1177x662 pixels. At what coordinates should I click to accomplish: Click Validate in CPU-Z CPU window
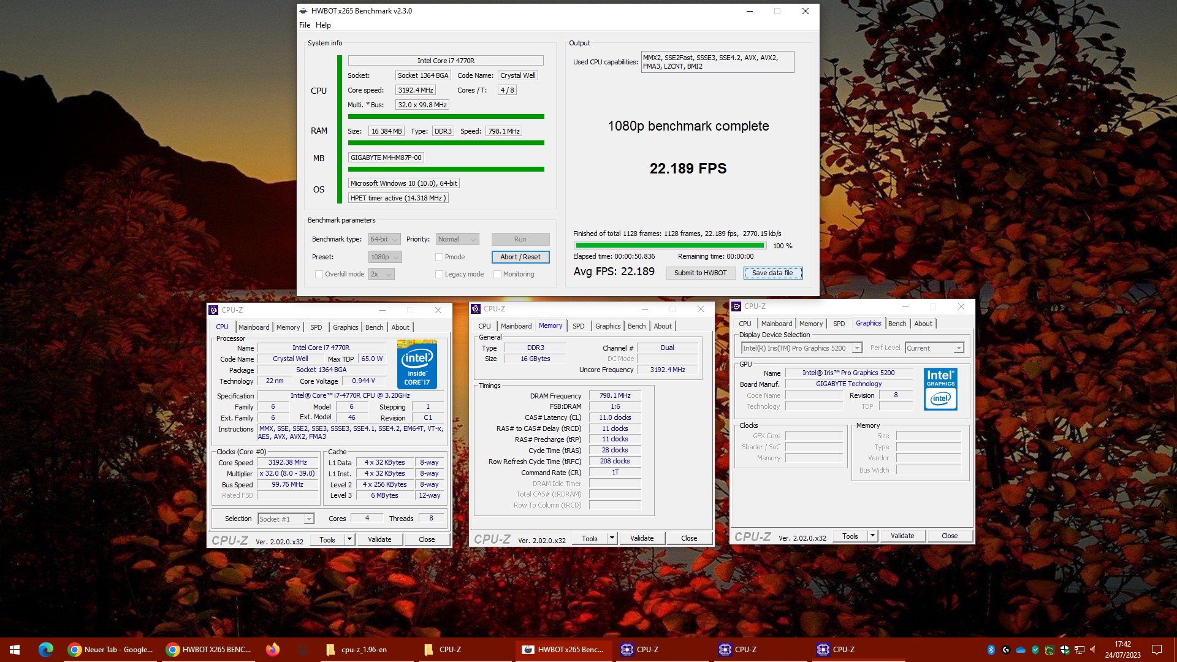click(x=379, y=540)
